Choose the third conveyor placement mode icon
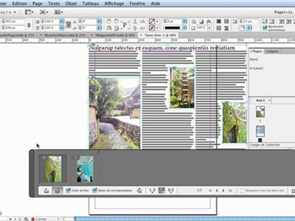This screenshot has height=221, width=295. (171, 190)
